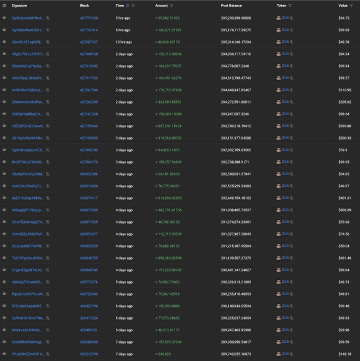
Task: Toggle eye icon for block 427092782 row
Action: tap(4, 150)
